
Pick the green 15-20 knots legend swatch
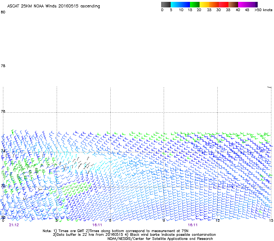tap(195, 4)
